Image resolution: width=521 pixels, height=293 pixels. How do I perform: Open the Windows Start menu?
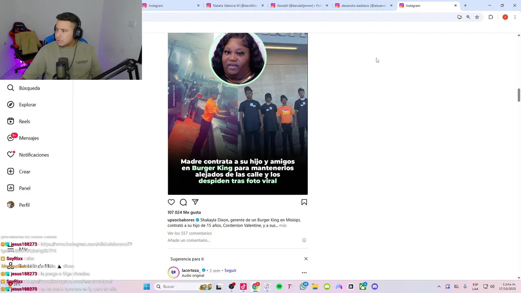[x=147, y=286]
